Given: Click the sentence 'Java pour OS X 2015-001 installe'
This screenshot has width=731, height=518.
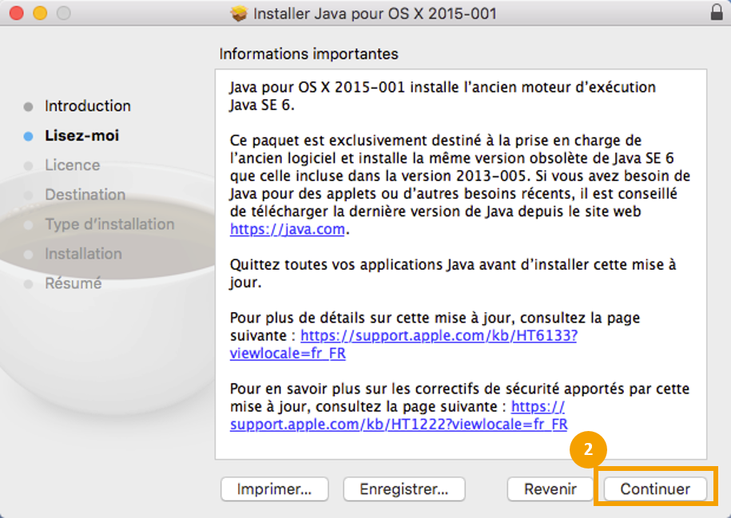Looking at the screenshot, I should [x=443, y=96].
